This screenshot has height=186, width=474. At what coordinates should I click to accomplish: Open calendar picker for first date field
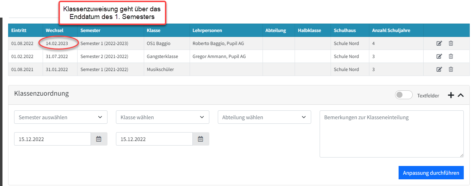[99, 139]
